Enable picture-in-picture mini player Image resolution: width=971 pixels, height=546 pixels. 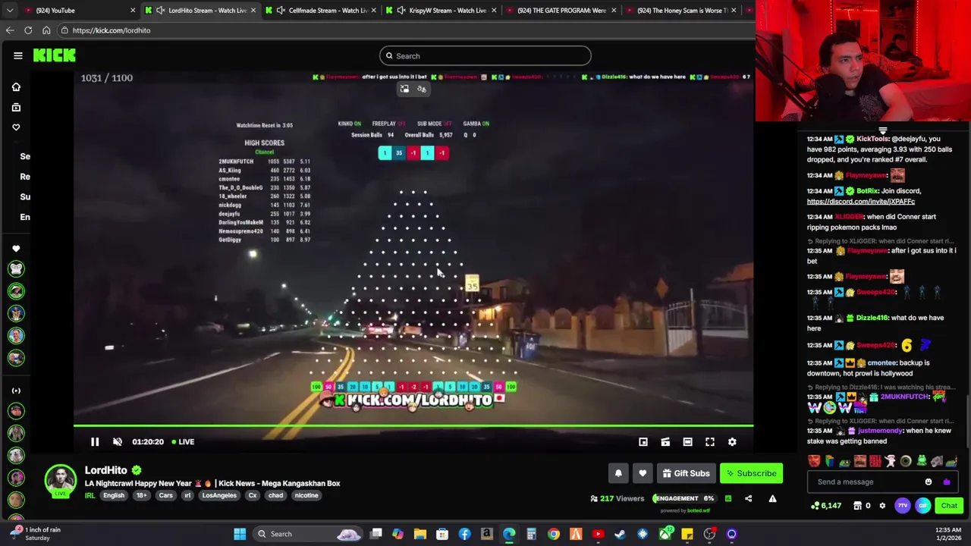[x=643, y=441]
